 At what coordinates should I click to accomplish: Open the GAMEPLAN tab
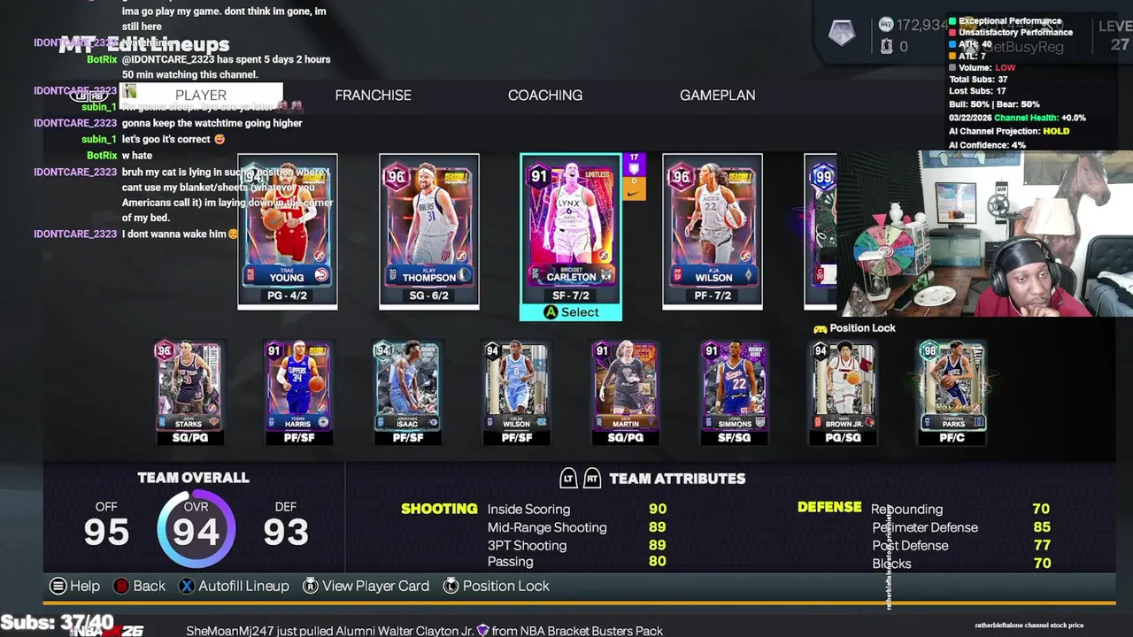point(717,95)
